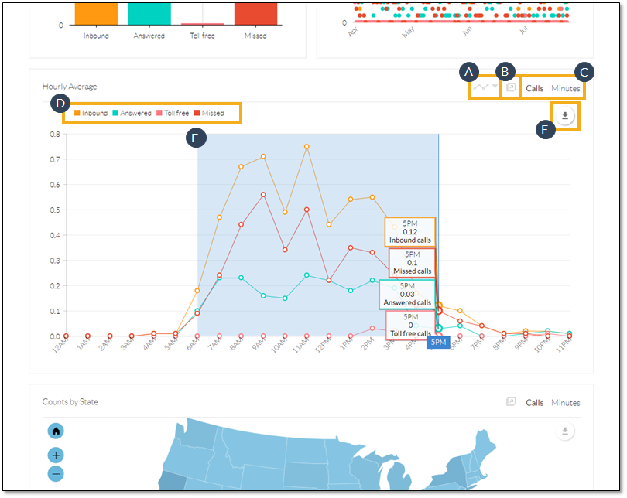
Task: Open the chart type selector in Hourly Average
Action: [x=481, y=88]
